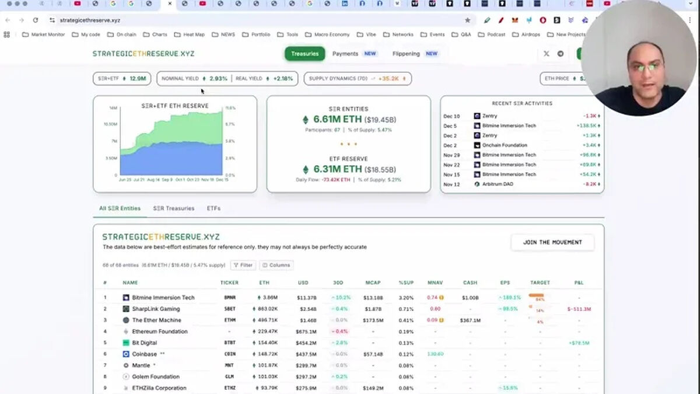Screen dimensions: 700x394
Task: Click the Ethereum Foundation logo in row 4
Action: coord(126,332)
